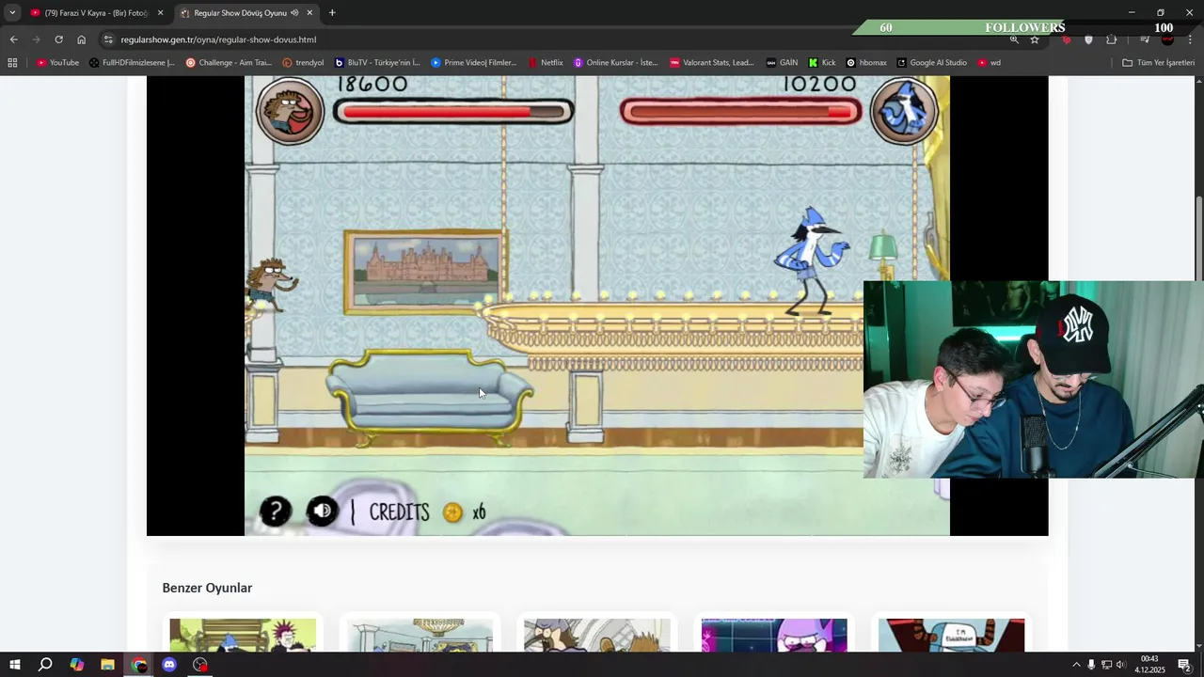Image resolution: width=1204 pixels, height=677 pixels.
Task: Open the second similar game thumbnail with chandelier
Action: tap(420, 635)
